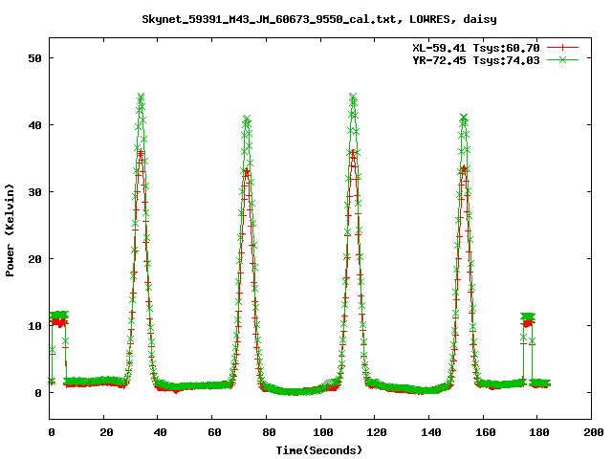This screenshot has height=459, width=612.
Task: Click the Power (Kelvin) axis label
Action: point(10,230)
